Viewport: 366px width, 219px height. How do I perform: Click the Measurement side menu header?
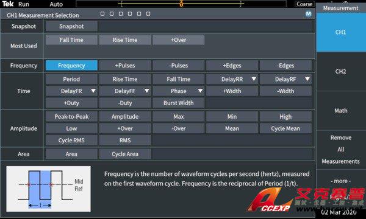[x=340, y=8]
